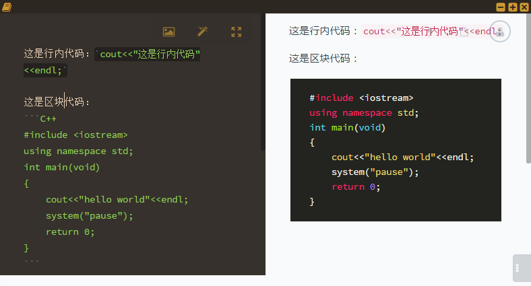Image resolution: width=531 pixels, height=286 pixels.
Task: Click the editor pane vertical scrollbar thumb
Action: point(263,82)
